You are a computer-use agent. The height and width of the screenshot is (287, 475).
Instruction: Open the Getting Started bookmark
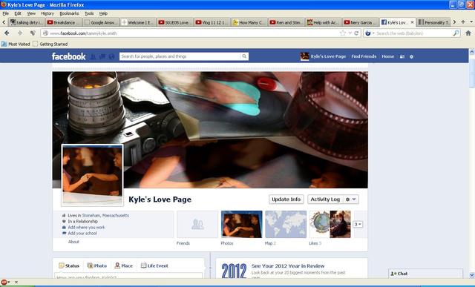pos(50,44)
